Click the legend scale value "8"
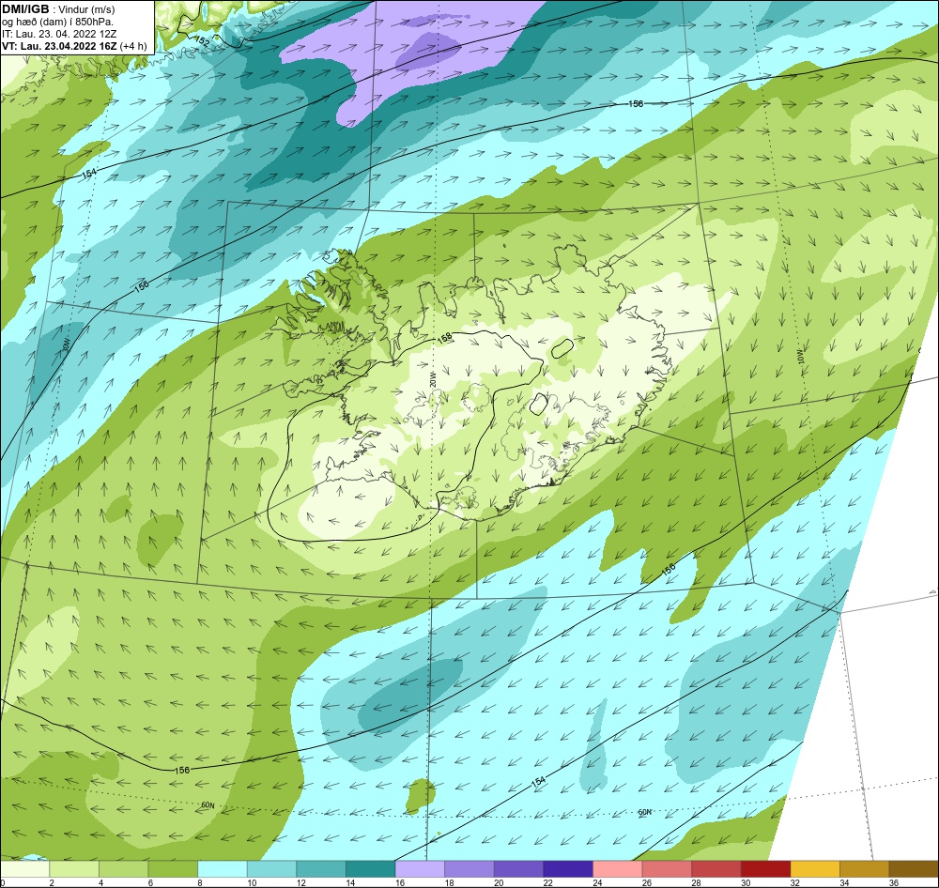939x888 pixels. tap(199, 882)
